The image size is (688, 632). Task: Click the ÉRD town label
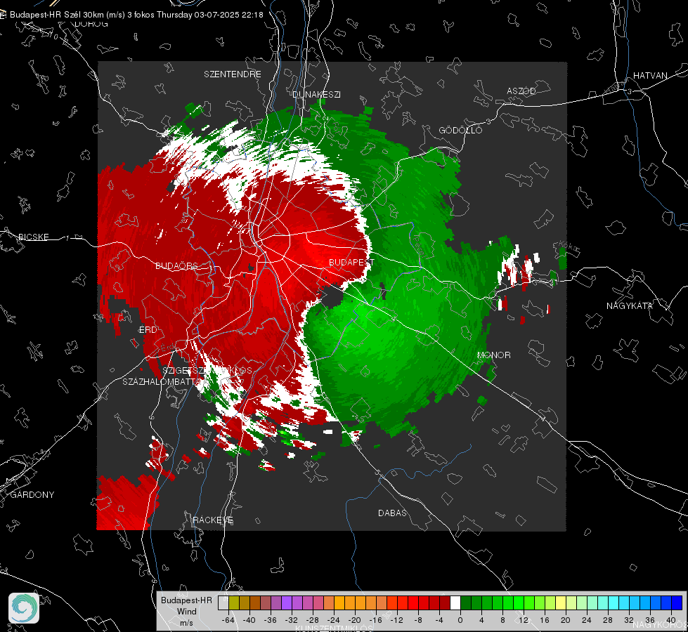click(148, 329)
